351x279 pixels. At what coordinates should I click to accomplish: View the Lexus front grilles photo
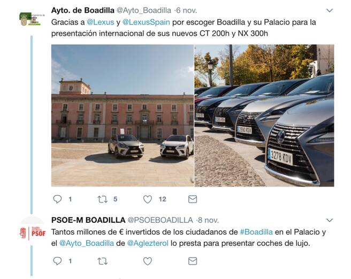pyautogui.click(x=264, y=115)
